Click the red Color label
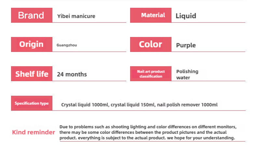The height and width of the screenshot is (162, 257). click(151, 44)
